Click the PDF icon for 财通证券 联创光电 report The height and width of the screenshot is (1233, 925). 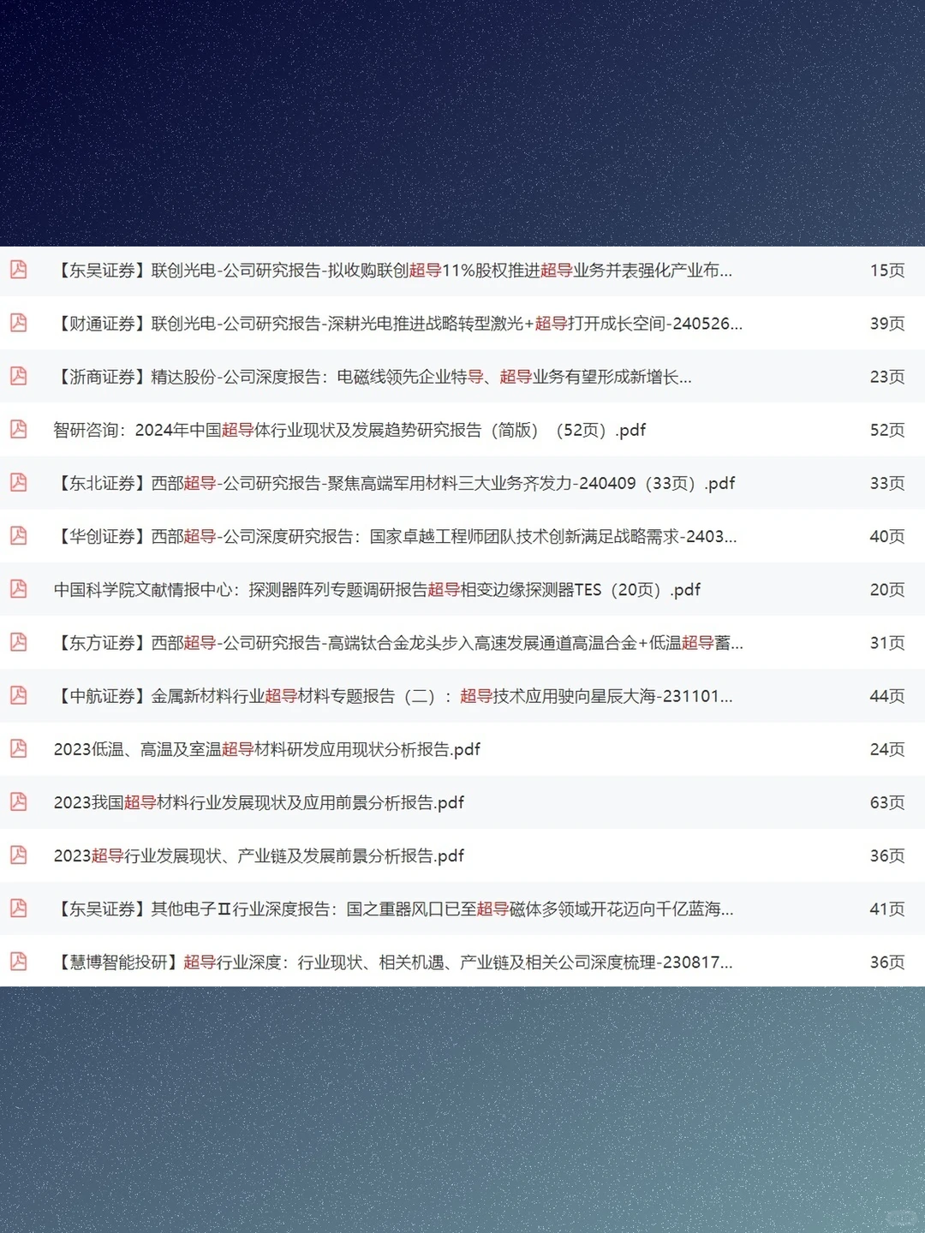coord(19,324)
